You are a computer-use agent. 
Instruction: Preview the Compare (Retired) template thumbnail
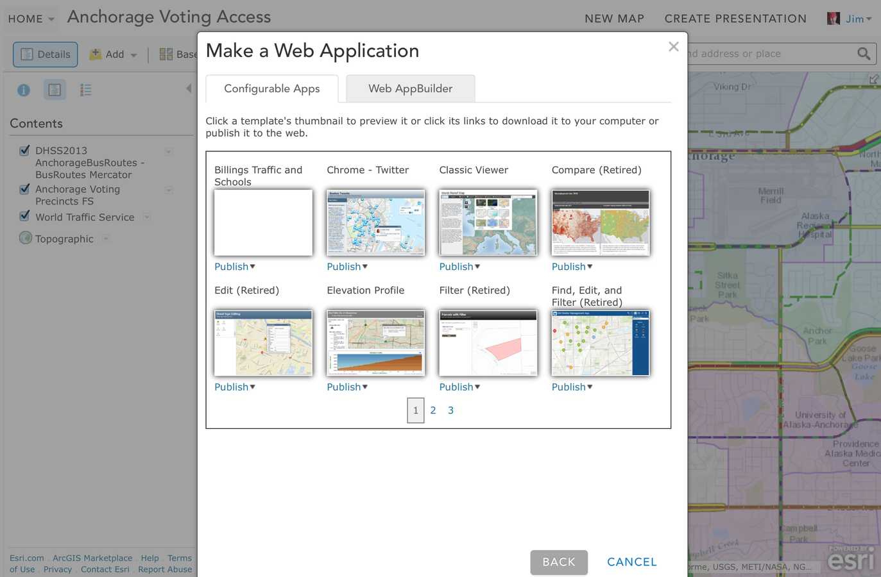click(601, 222)
